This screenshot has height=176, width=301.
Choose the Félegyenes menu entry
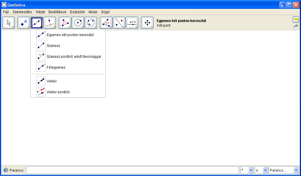pos(68,67)
